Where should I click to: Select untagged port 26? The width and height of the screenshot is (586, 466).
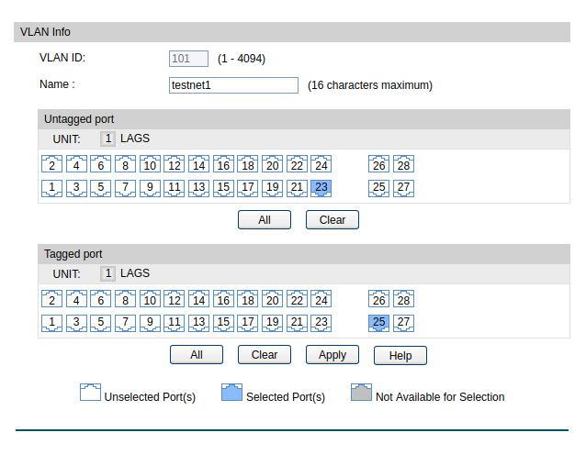[379, 164]
